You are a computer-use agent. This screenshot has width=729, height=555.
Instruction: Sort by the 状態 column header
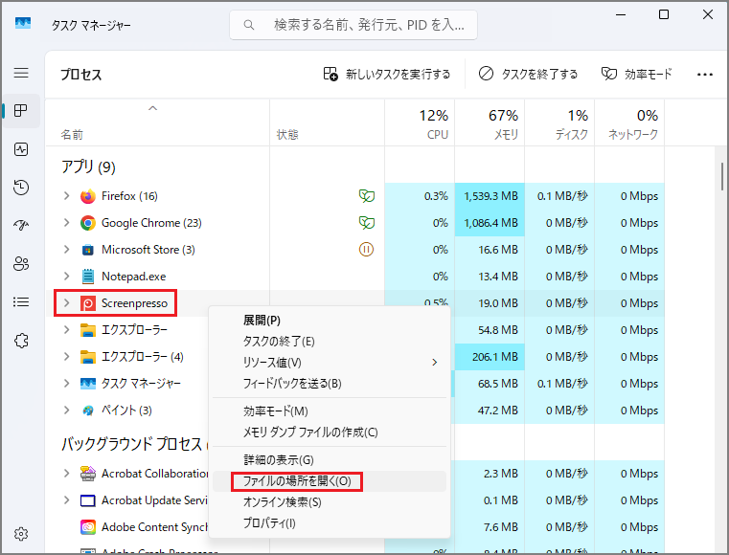[328, 123]
